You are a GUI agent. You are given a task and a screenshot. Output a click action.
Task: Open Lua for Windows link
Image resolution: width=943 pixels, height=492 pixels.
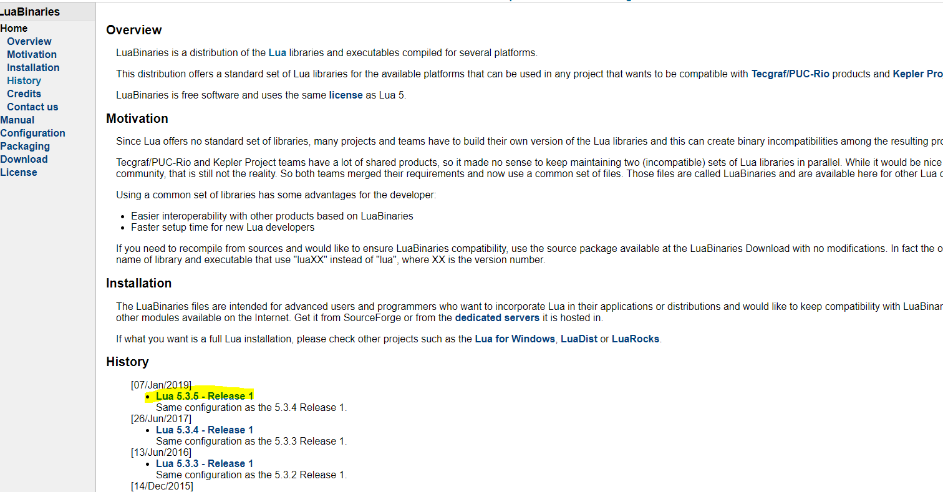515,339
